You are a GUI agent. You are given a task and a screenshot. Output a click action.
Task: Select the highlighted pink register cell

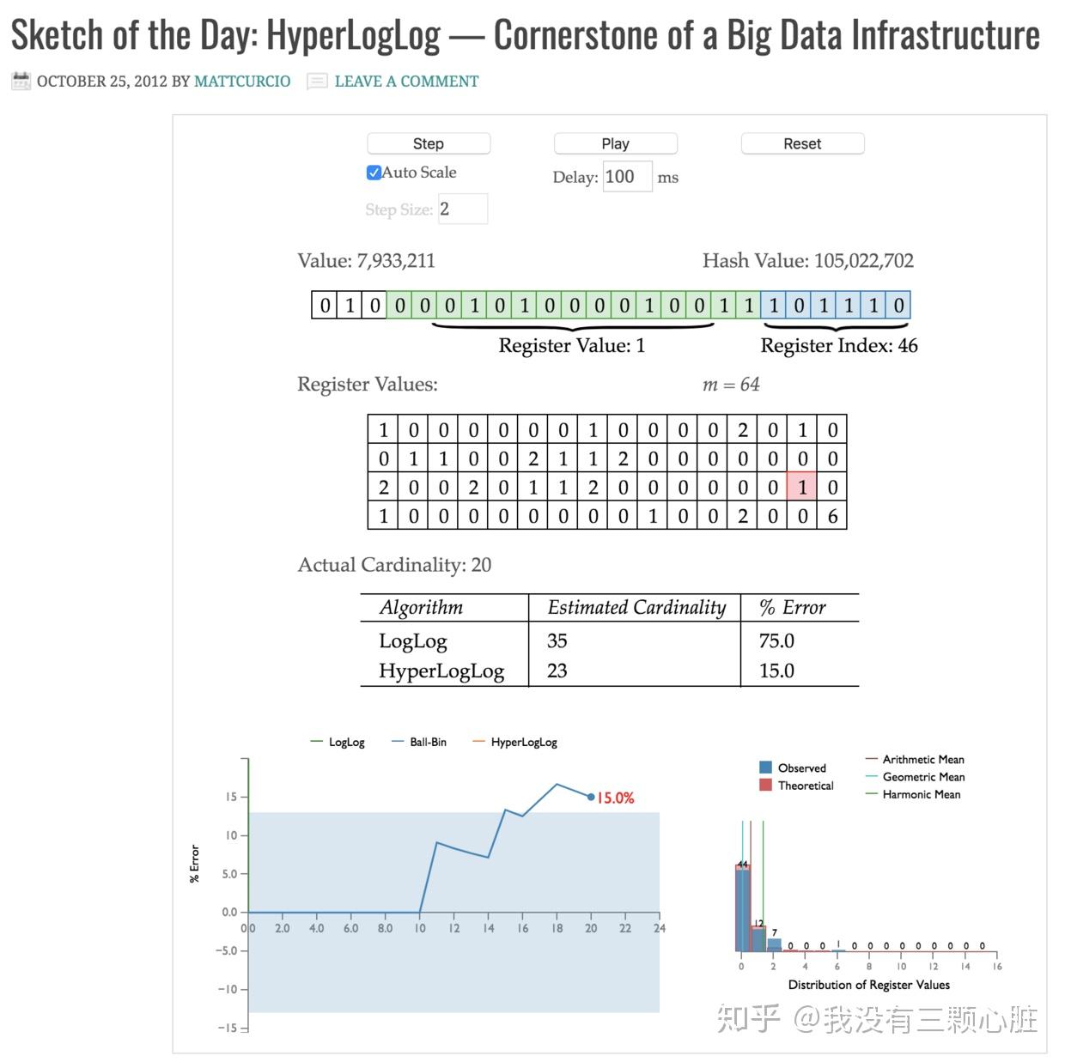801,487
